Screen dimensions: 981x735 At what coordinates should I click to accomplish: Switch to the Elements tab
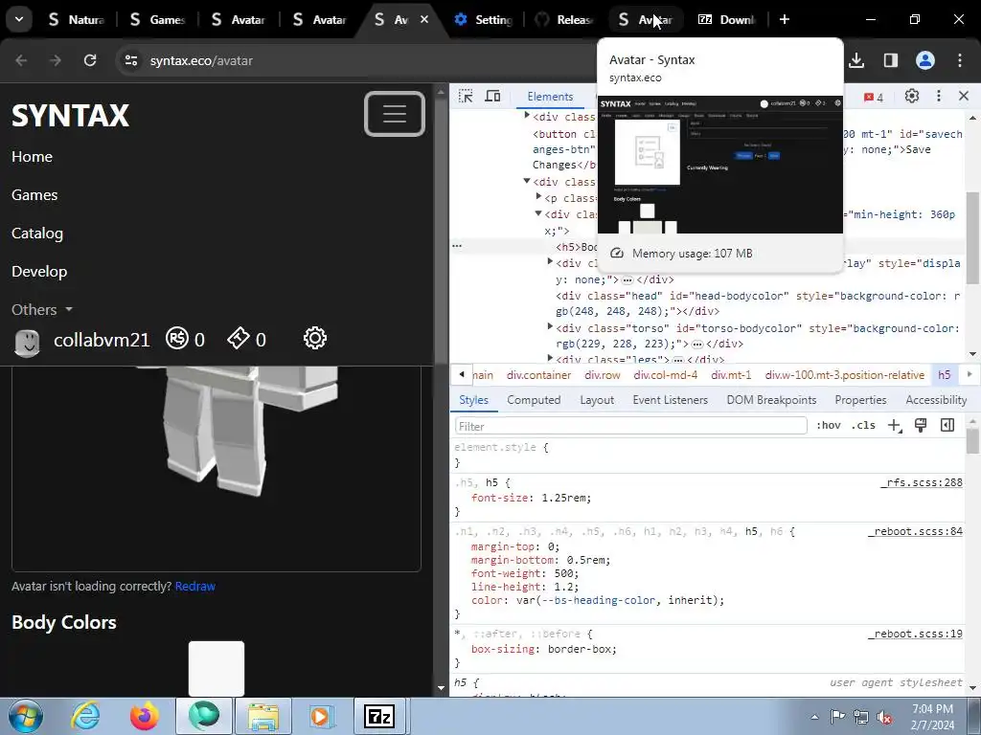pos(550,97)
